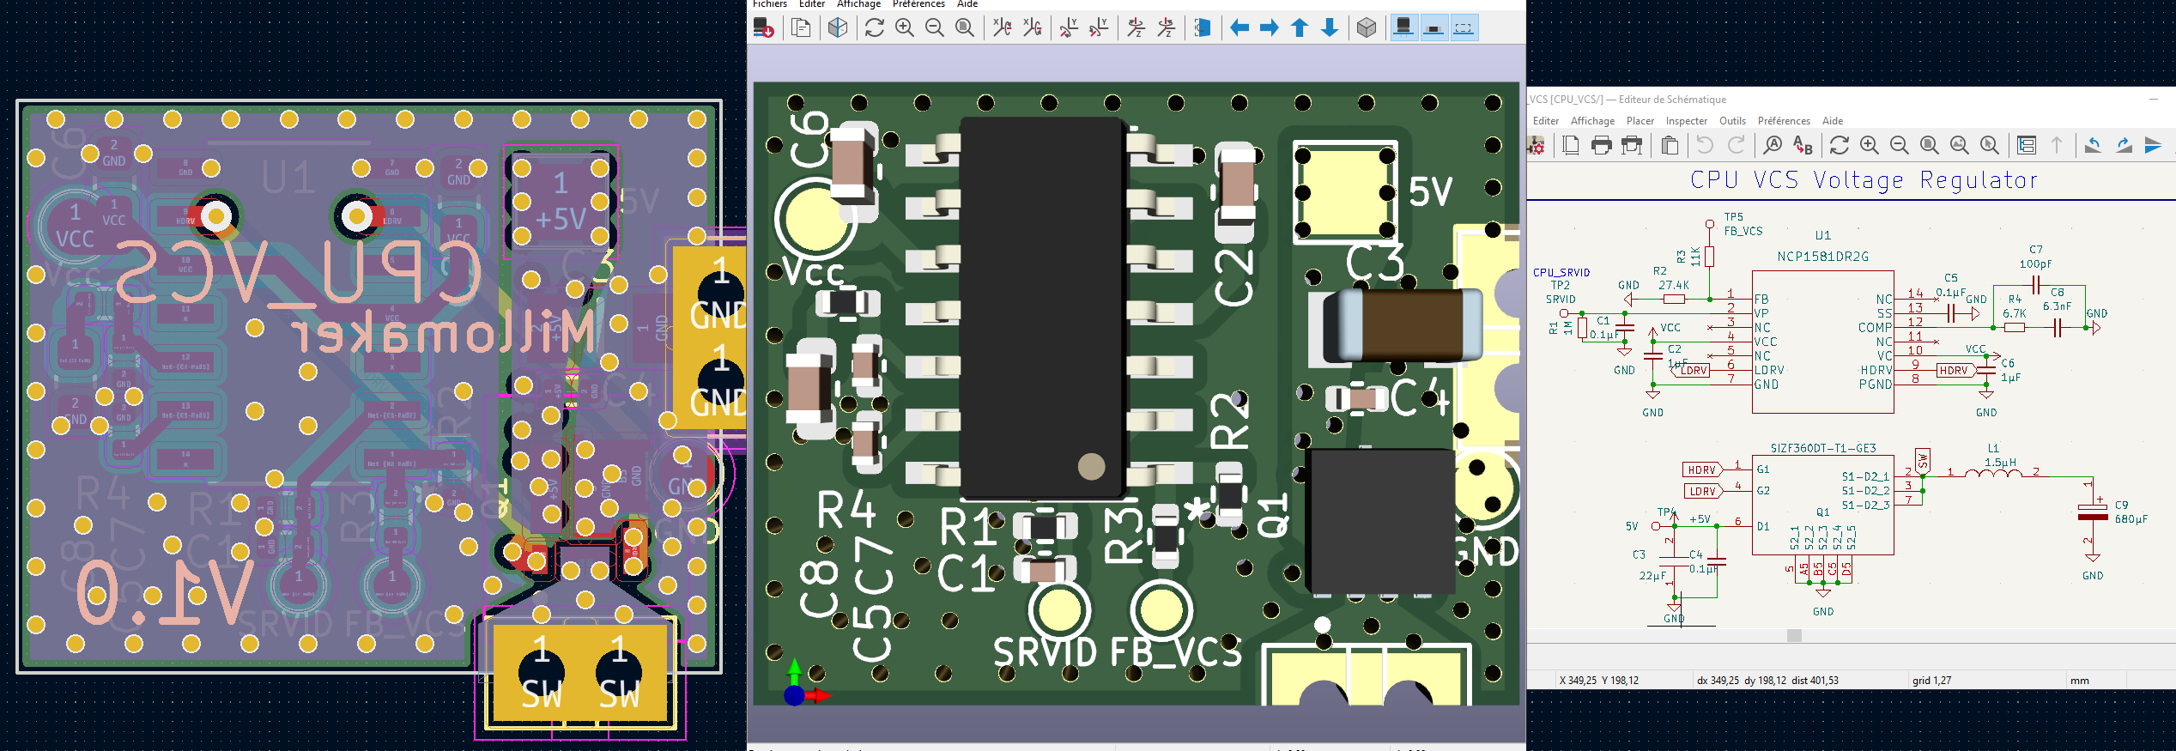The width and height of the screenshot is (2176, 751).
Task: Click the 'dist 401,53' status bar value
Action: click(x=1815, y=681)
